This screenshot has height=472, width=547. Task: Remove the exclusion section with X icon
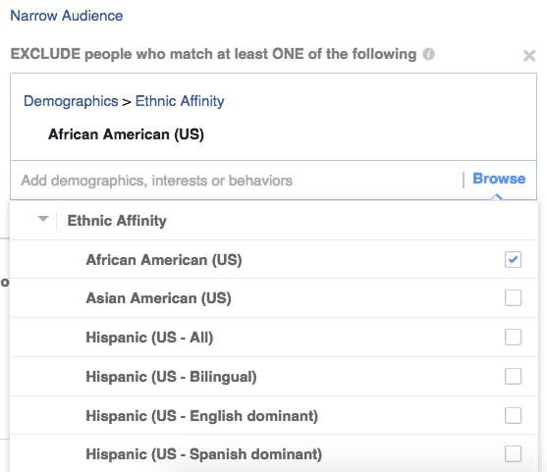(x=529, y=55)
